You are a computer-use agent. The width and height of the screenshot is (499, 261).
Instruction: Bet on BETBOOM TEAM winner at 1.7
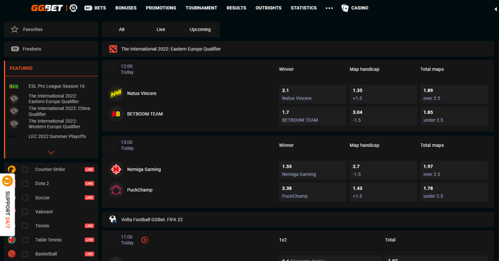pyautogui.click(x=312, y=116)
